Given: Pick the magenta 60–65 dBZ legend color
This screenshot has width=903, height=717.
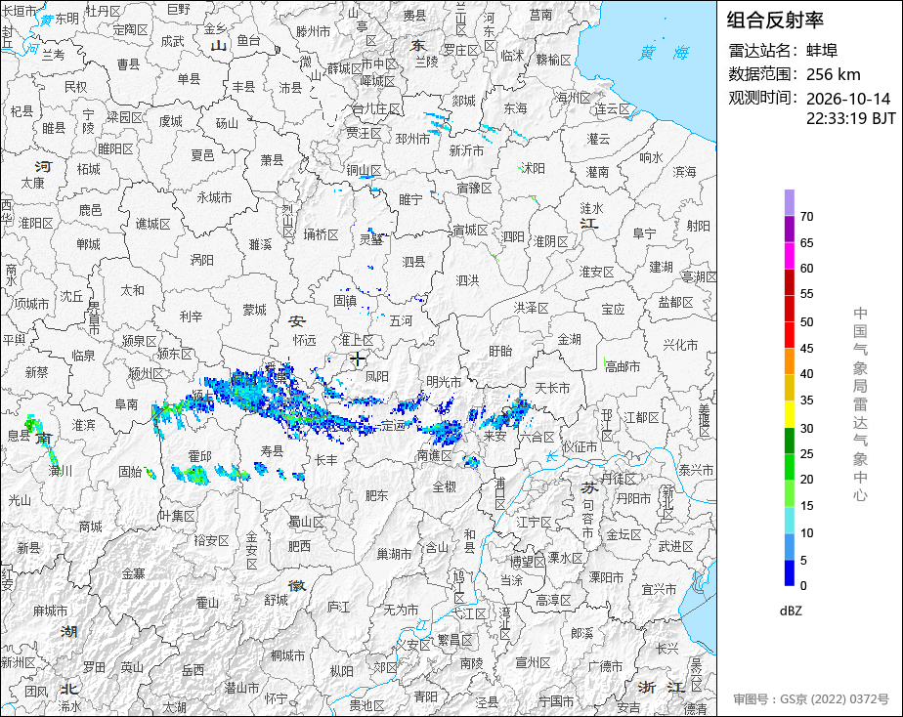Looking at the screenshot, I should pyautogui.click(x=789, y=256).
